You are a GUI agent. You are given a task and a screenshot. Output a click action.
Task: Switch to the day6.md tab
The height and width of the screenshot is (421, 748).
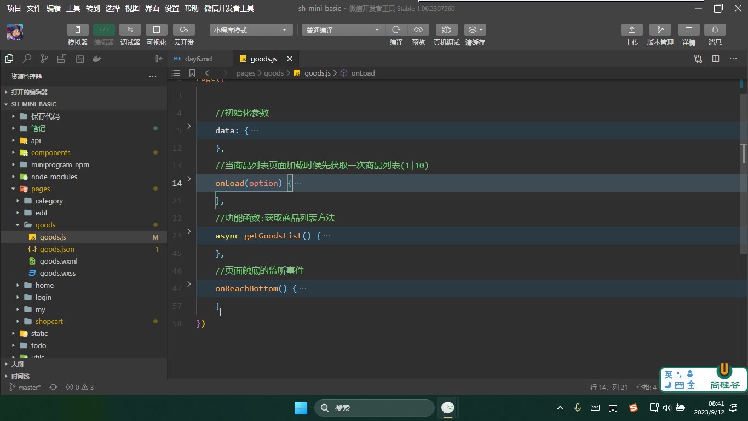(198, 59)
